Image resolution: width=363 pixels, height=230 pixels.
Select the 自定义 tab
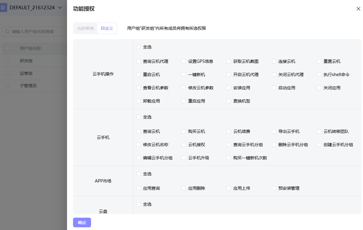[x=107, y=28]
